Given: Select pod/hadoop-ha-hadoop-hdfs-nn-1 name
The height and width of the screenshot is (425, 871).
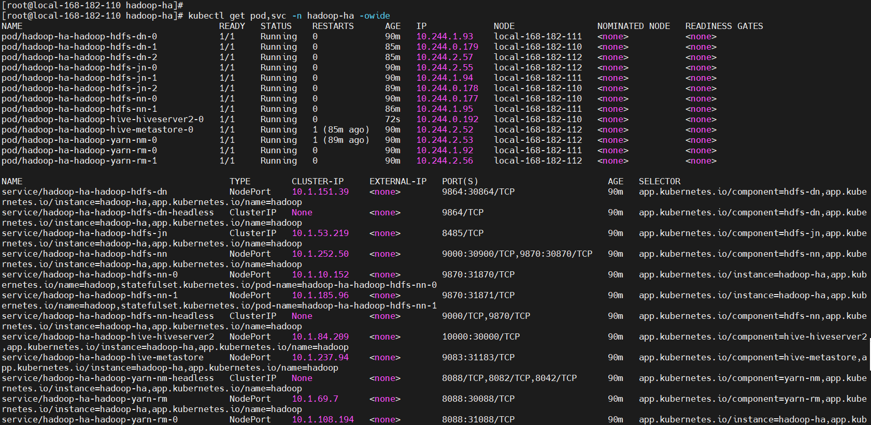Looking at the screenshot, I should [x=79, y=109].
